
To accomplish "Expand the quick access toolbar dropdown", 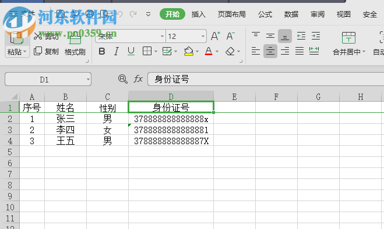I will point(148,15).
